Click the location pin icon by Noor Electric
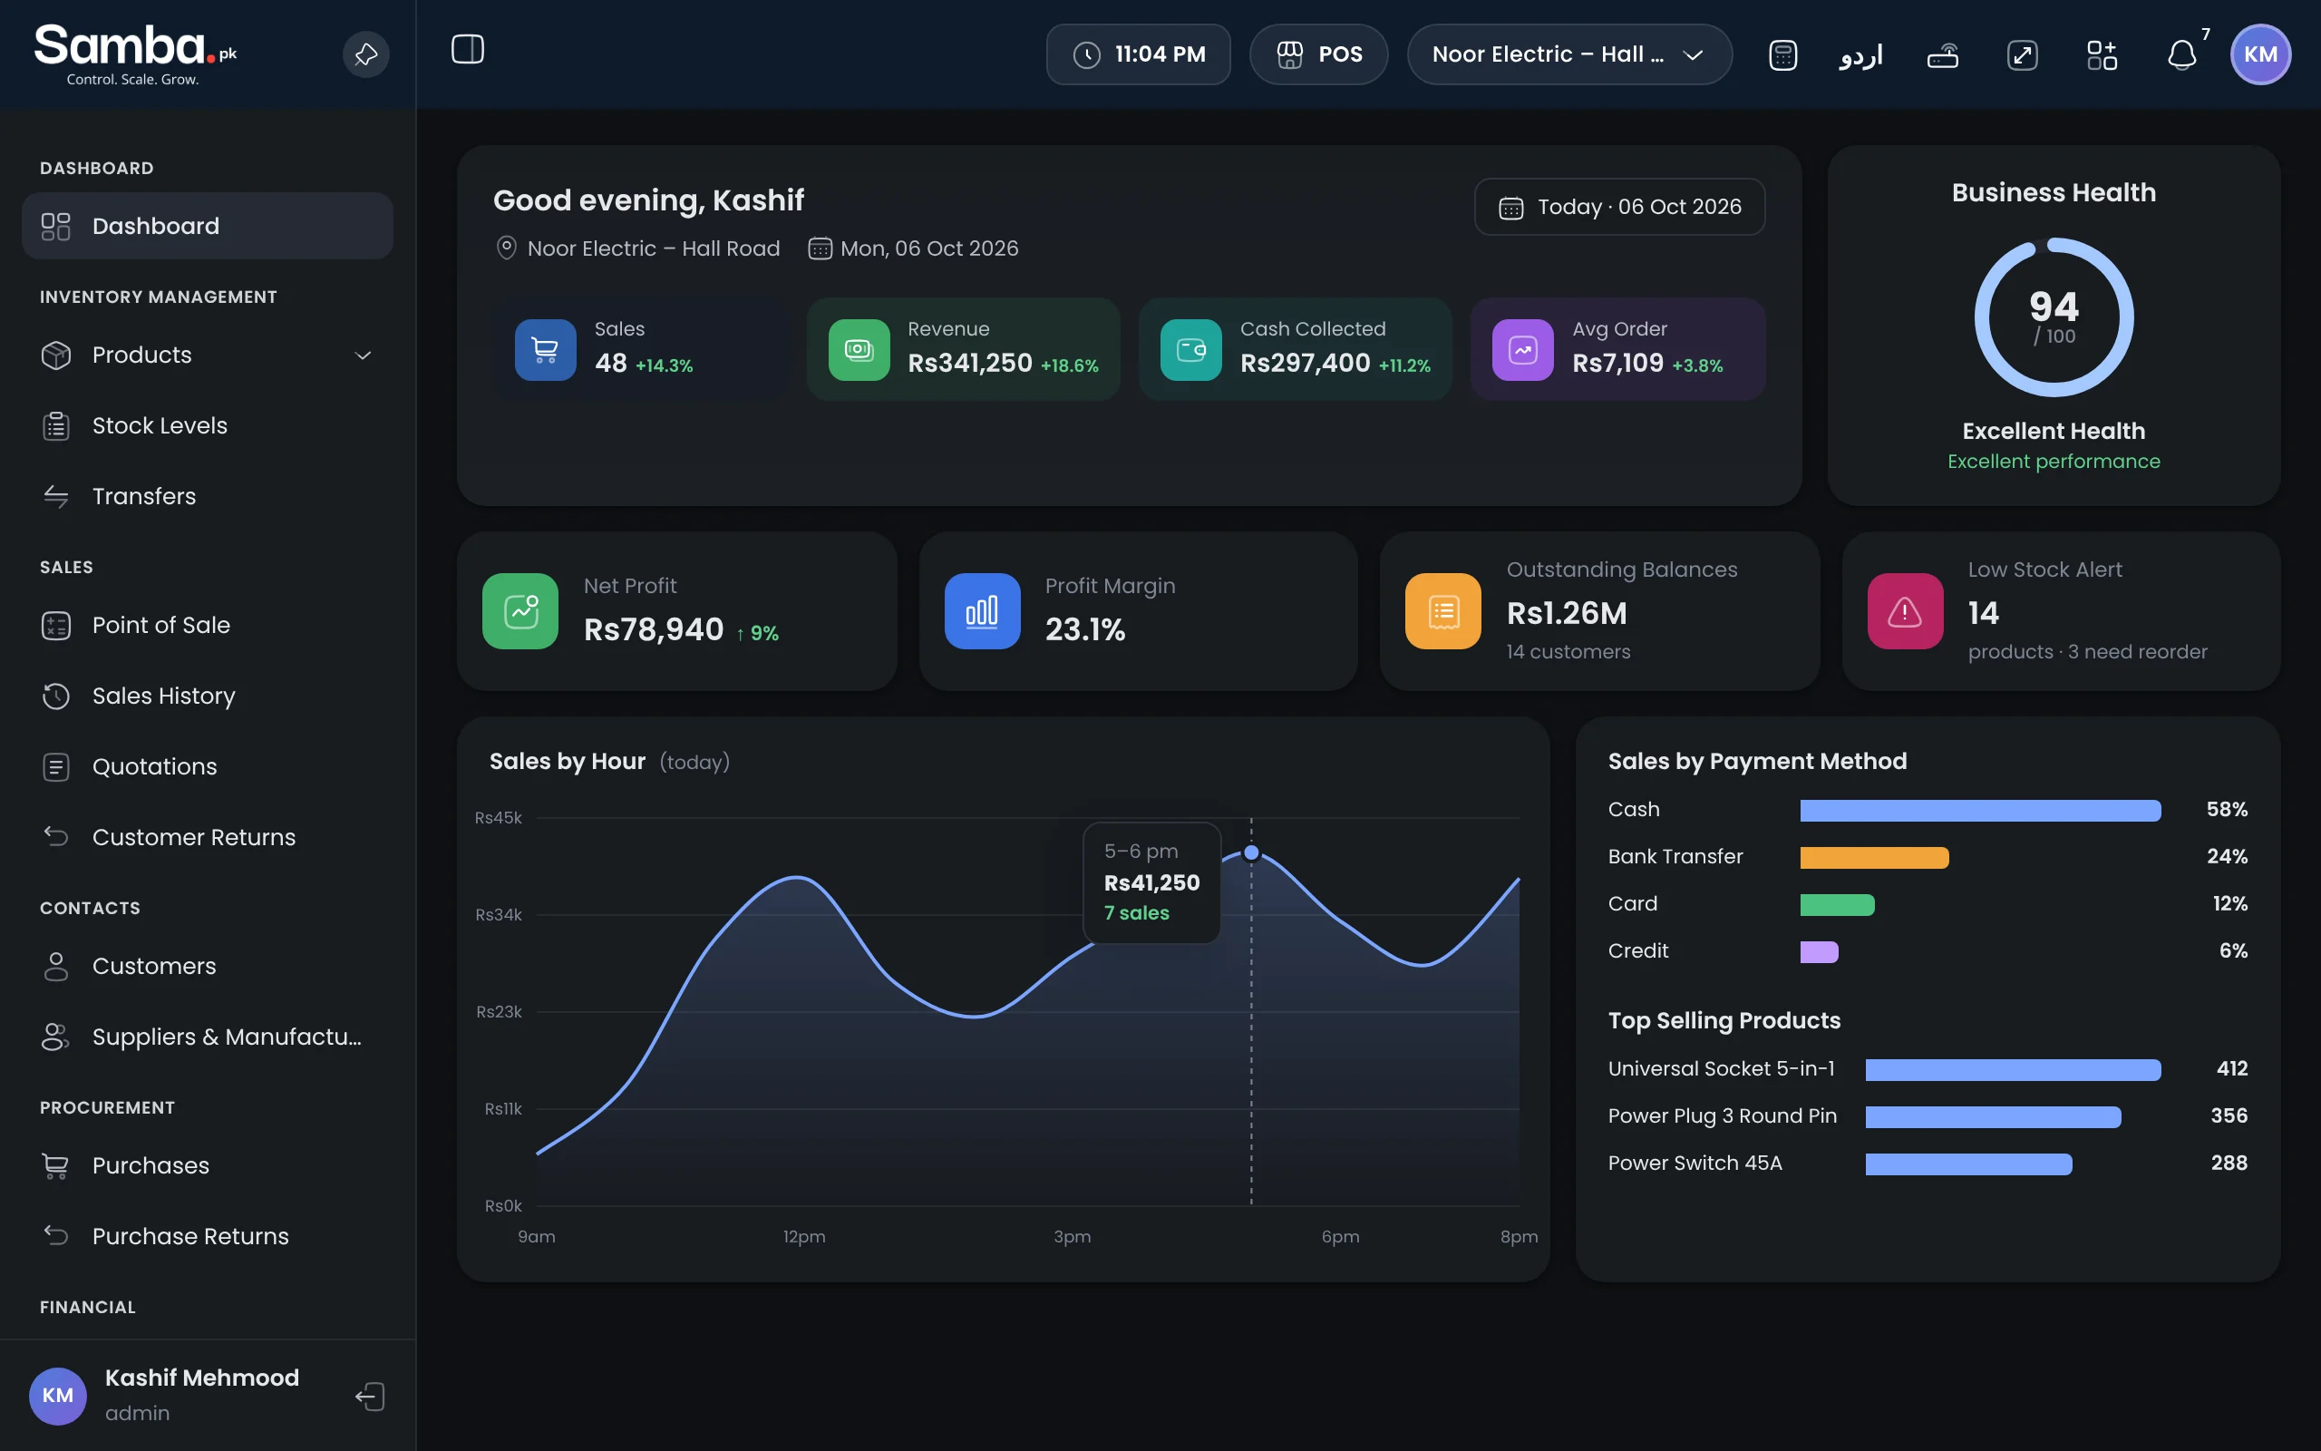Image resolution: width=2321 pixels, height=1451 pixels. tap(505, 248)
